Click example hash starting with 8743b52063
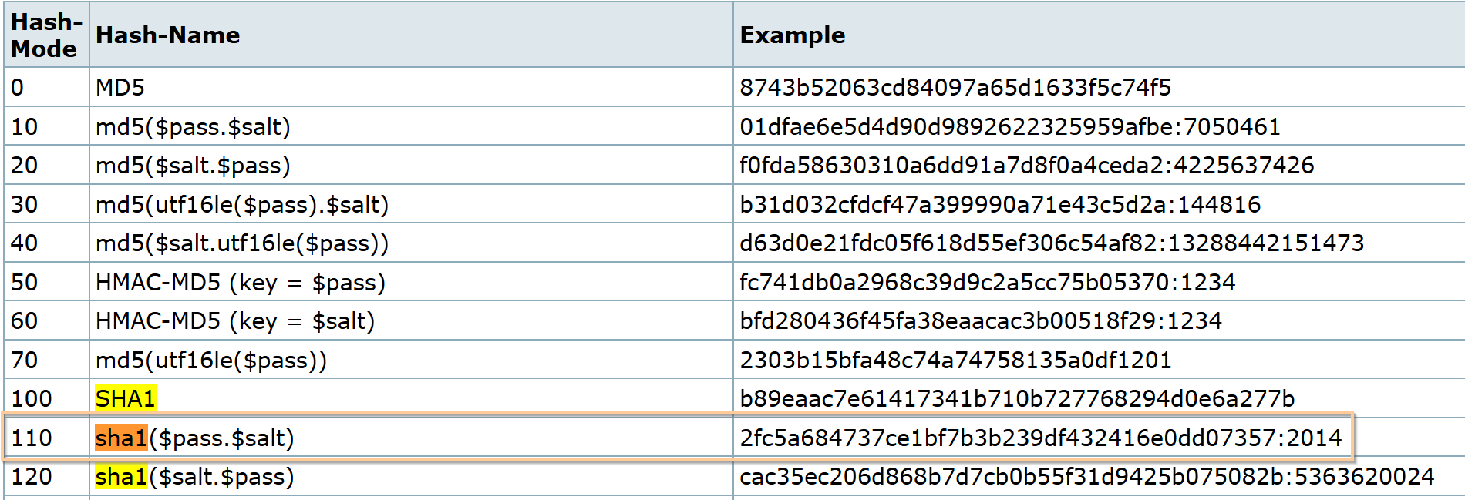The height and width of the screenshot is (500, 1465). coord(955,87)
